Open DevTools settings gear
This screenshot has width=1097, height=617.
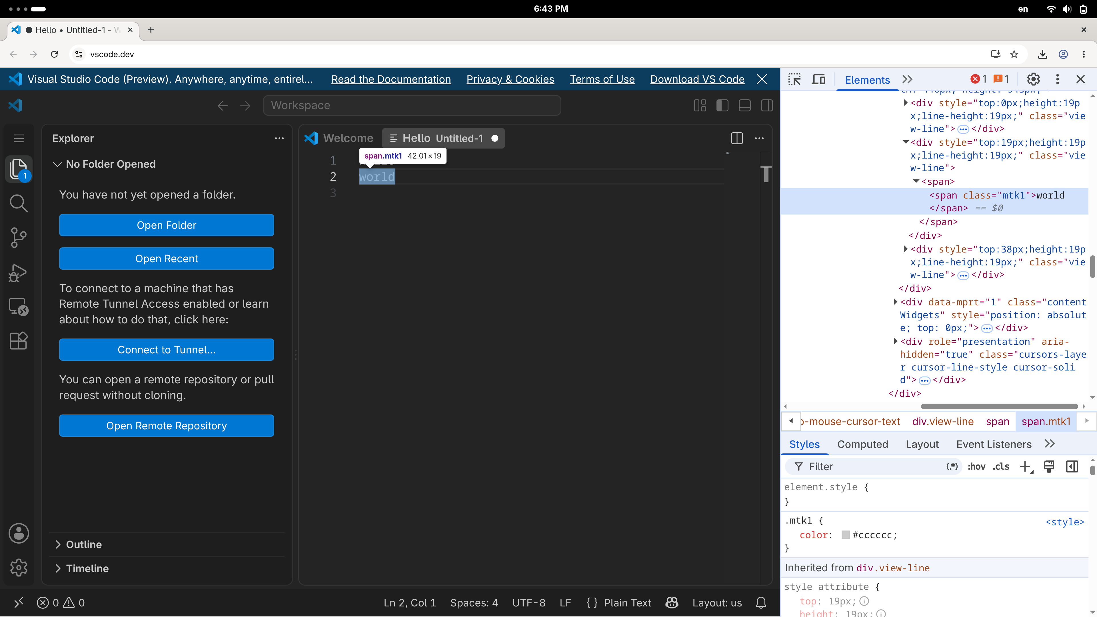[1034, 80]
